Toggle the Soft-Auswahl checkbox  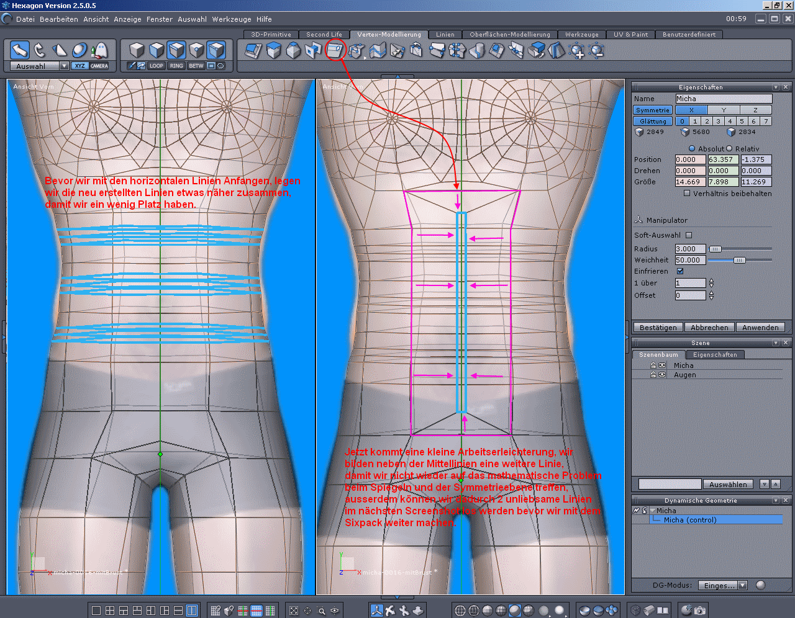pyautogui.click(x=688, y=235)
